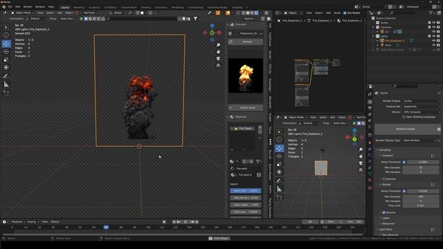Adjust the Alpha Soft input slider
Screen dimensions: 443x249
point(246,191)
